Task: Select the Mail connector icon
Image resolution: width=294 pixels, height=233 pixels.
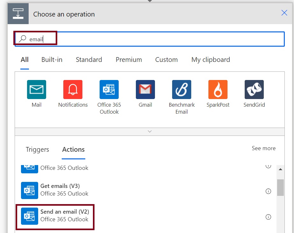Action: (x=37, y=90)
